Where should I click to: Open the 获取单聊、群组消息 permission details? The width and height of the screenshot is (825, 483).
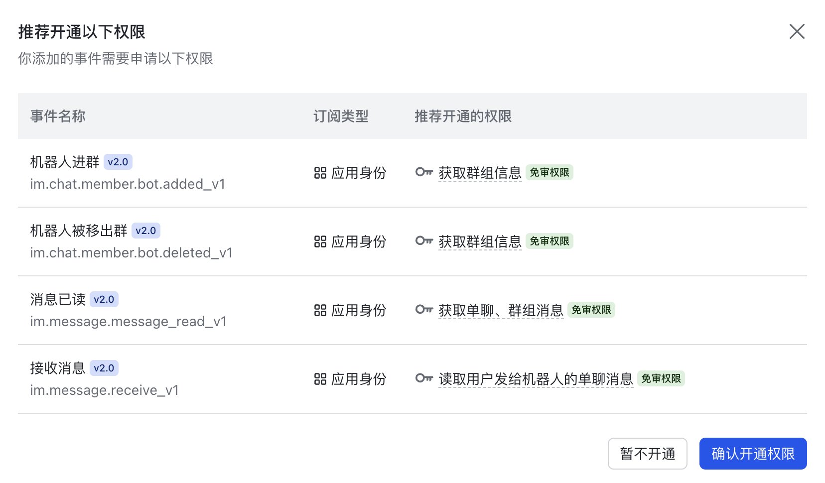click(x=501, y=310)
